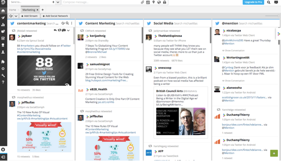Click the search magnifier in top right

[x=269, y=2]
